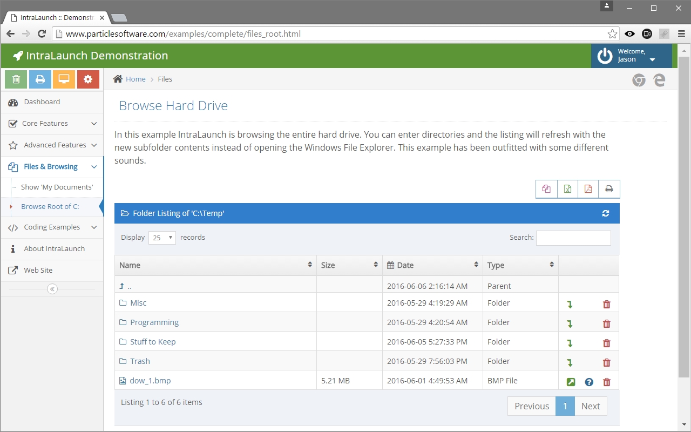Click the orange monitor button in sidebar
The width and height of the screenshot is (691, 432).
(64, 79)
